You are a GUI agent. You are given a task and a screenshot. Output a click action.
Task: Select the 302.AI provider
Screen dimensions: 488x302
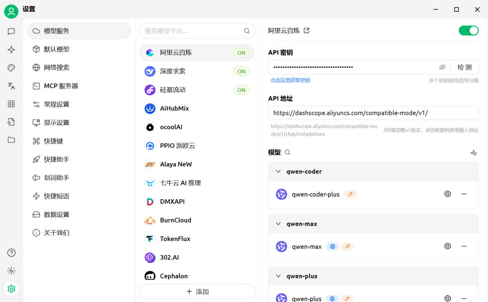[197, 257]
